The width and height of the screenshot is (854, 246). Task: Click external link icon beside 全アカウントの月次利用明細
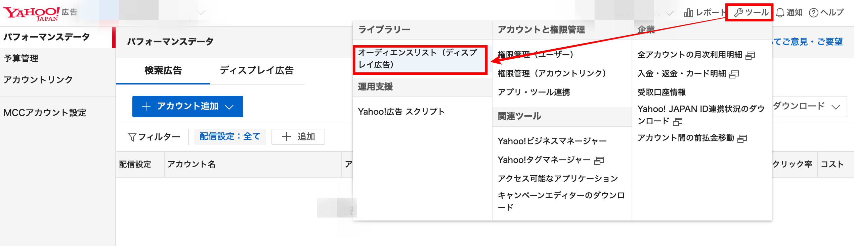(750, 55)
